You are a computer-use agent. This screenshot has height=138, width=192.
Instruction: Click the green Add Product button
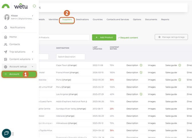click(x=104, y=38)
